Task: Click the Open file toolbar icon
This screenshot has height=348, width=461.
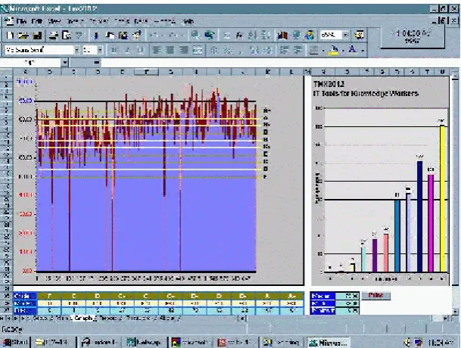Action: 23,36
